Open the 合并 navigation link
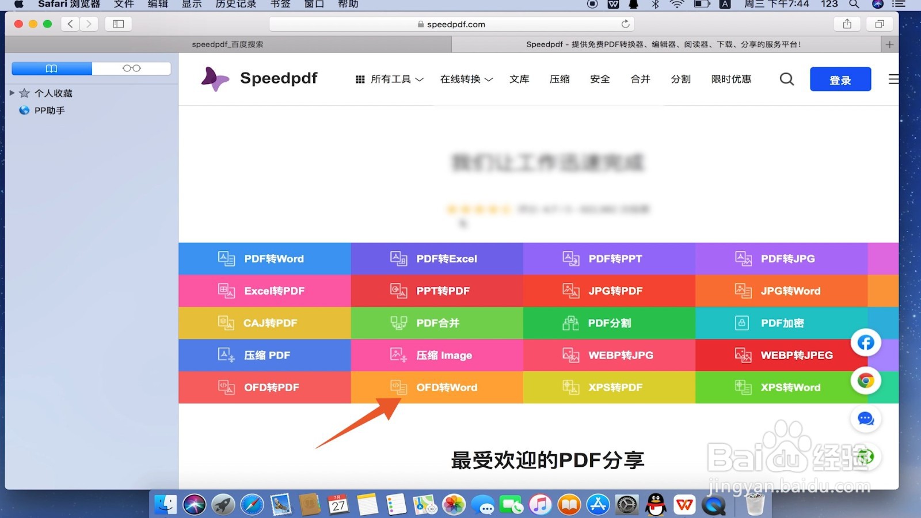 [x=640, y=79]
